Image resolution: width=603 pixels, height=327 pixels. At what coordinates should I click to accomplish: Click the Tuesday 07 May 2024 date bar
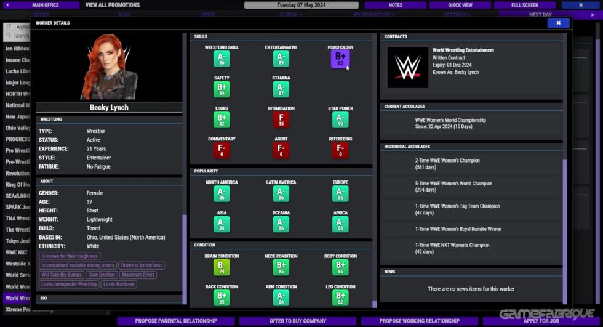coord(301,5)
